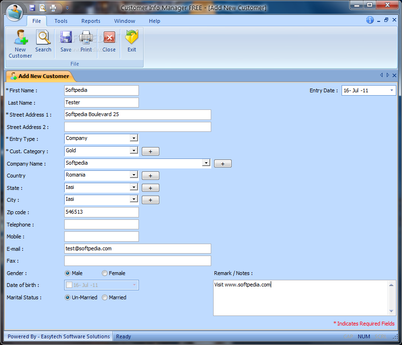Select the Female gender radio button

(104, 273)
